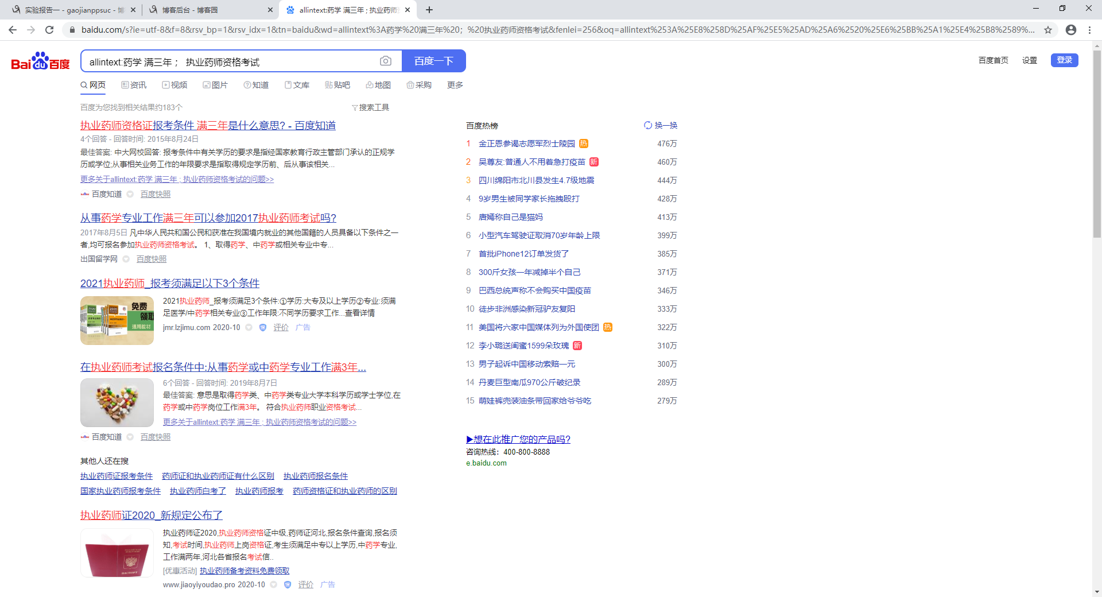Go back to the previous page
The height and width of the screenshot is (597, 1102).
13,30
